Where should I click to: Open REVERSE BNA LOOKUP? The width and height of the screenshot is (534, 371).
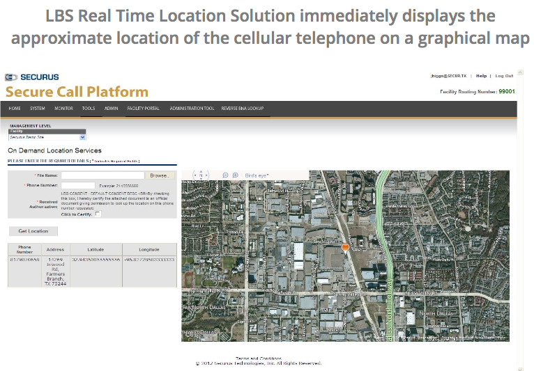242,109
